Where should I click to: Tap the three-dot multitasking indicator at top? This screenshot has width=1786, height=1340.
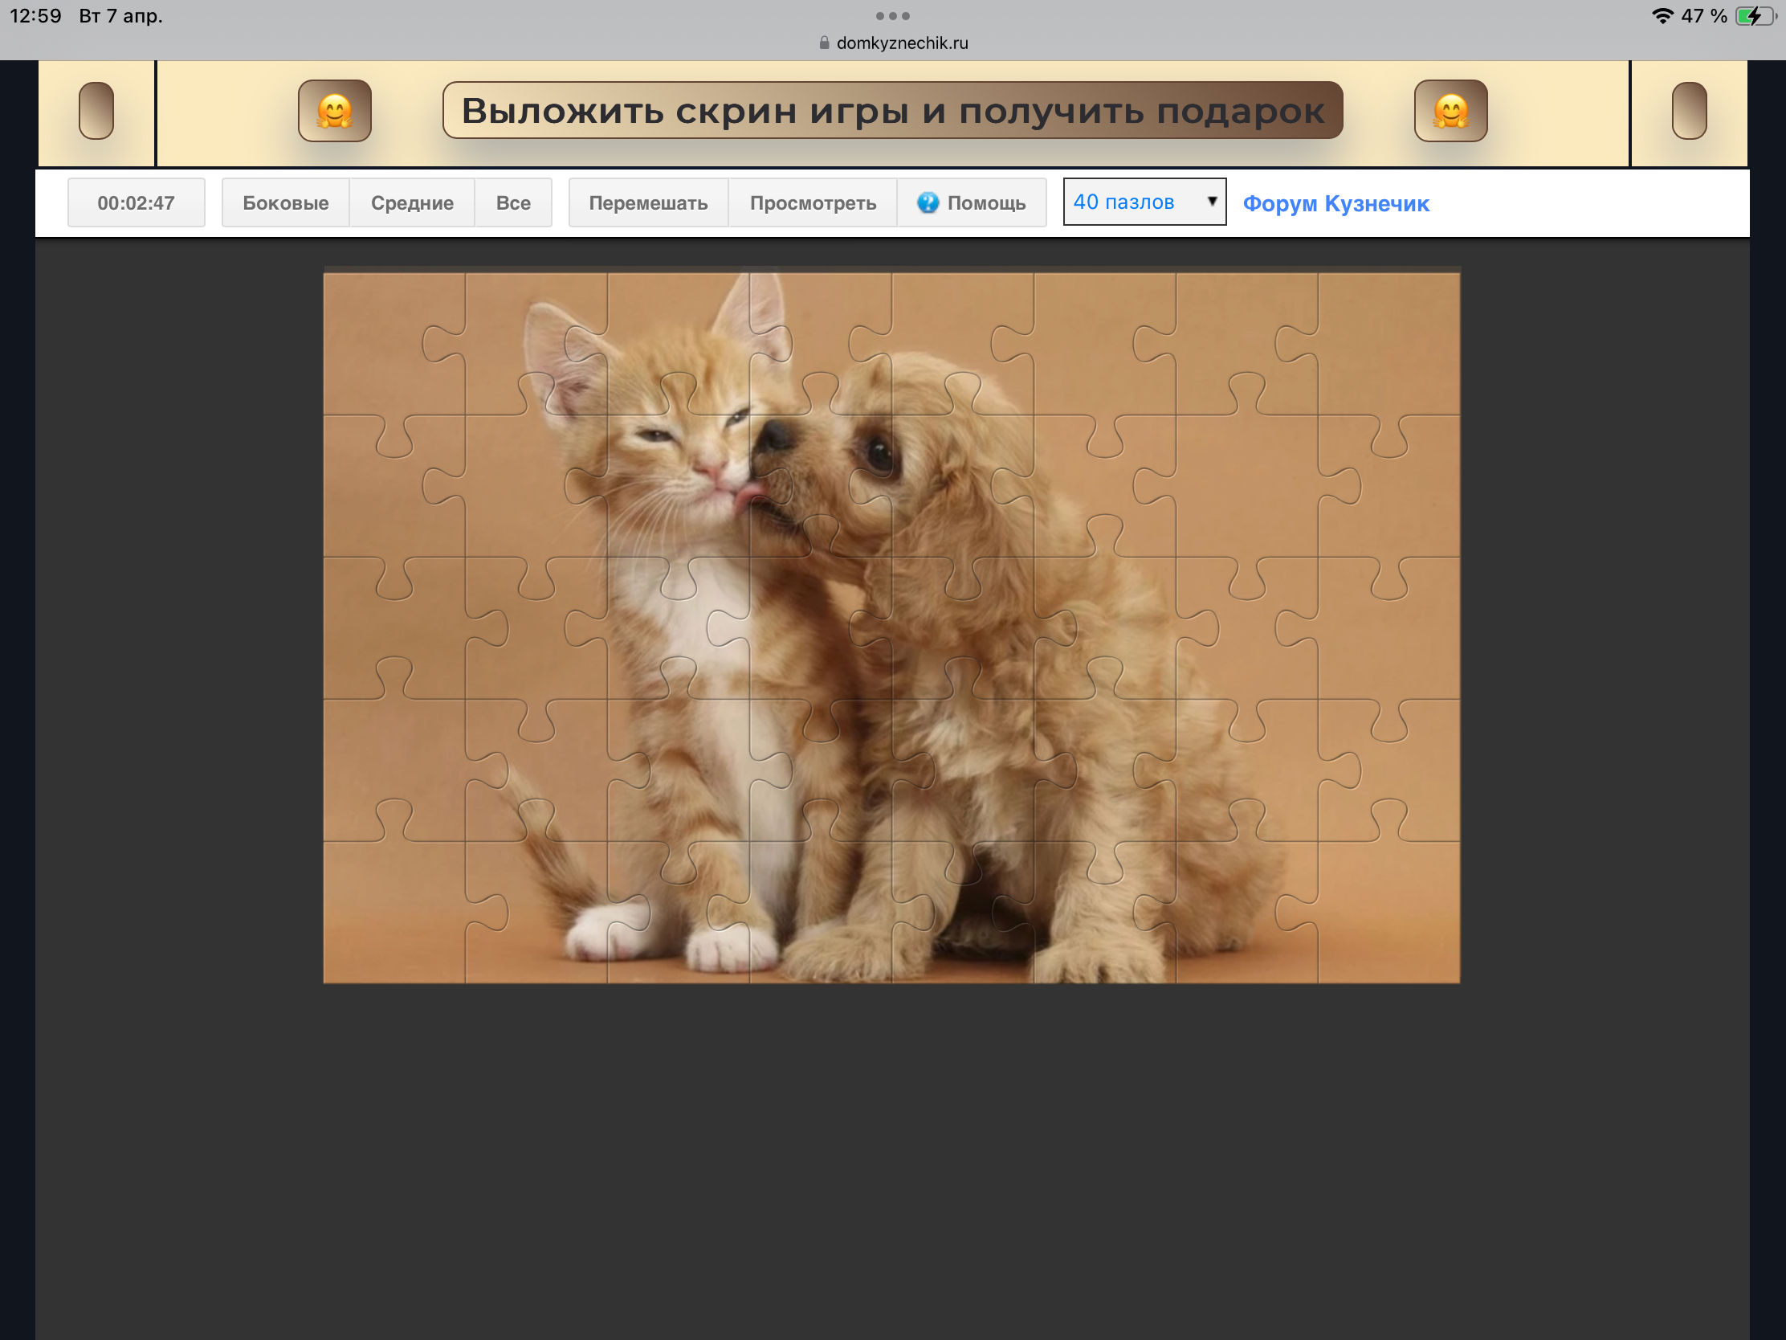pyautogui.click(x=892, y=15)
